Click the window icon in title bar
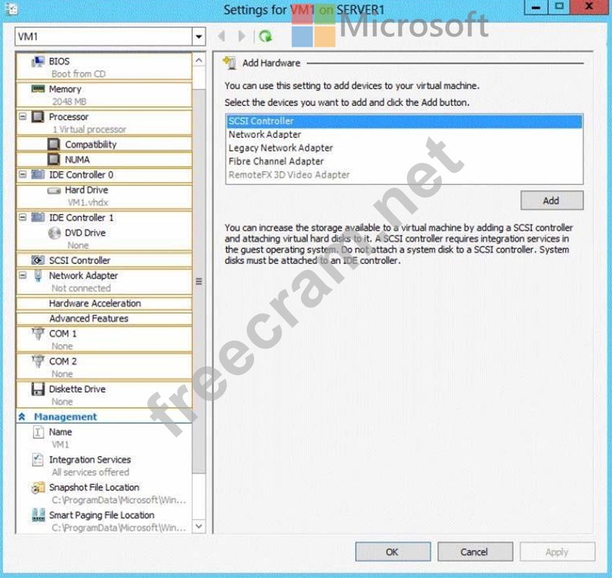 12,9
